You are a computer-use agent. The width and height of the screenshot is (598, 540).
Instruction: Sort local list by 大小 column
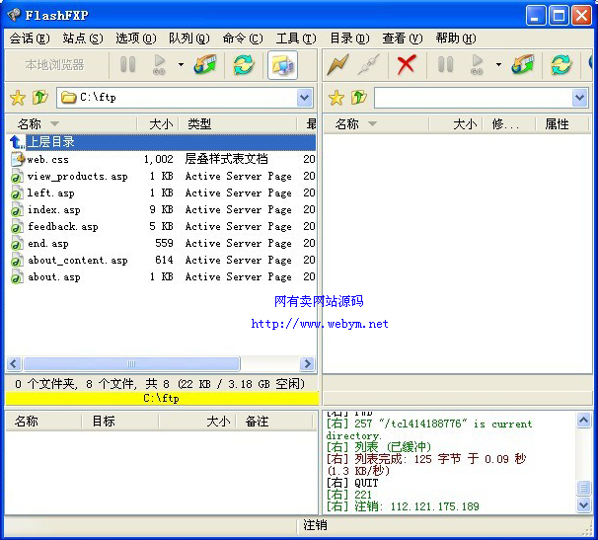pyautogui.click(x=158, y=124)
